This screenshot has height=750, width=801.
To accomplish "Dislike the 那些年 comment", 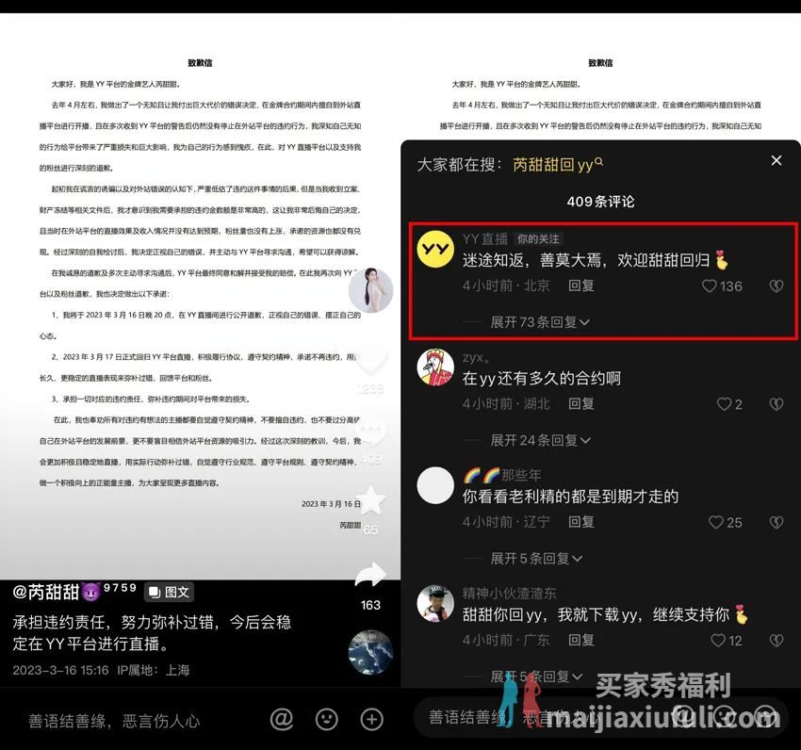I will (x=776, y=522).
